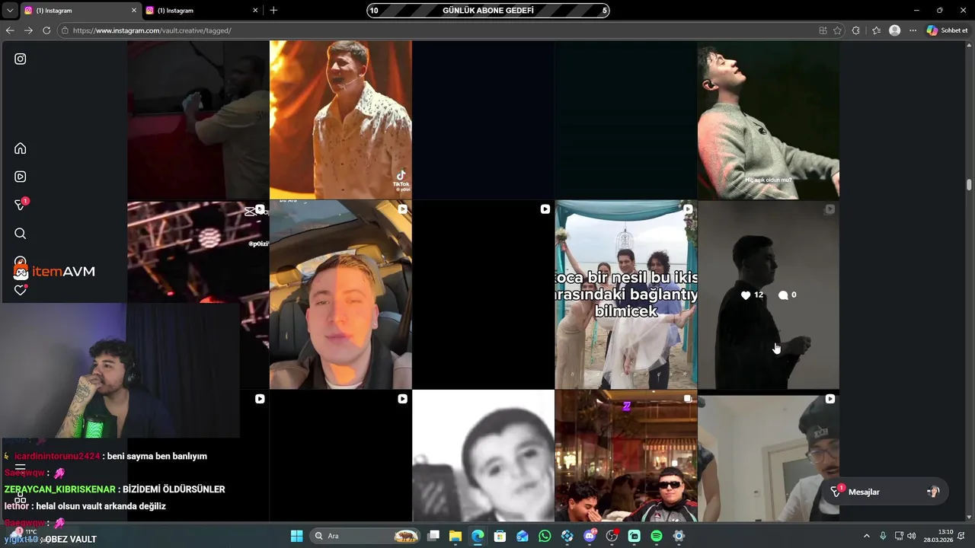Open the wedding 'koca bir nesil' reel
The image size is (975, 548).
tap(626, 295)
